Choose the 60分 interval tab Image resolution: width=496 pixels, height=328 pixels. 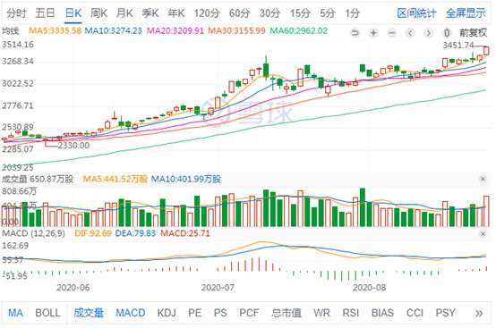239,13
